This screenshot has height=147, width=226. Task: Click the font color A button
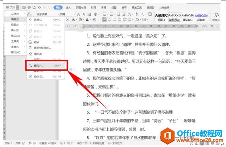[87, 20]
